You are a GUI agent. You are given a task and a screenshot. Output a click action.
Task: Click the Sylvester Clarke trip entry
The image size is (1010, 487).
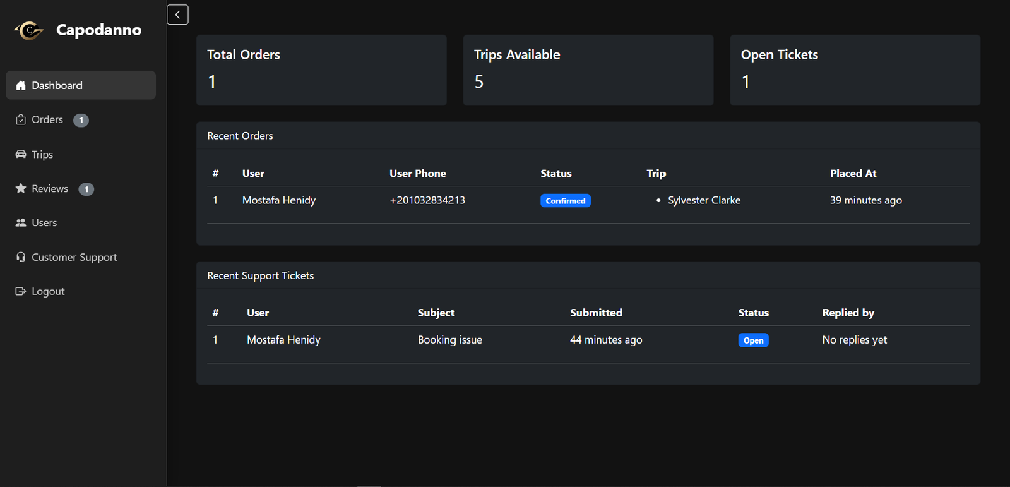click(x=704, y=200)
